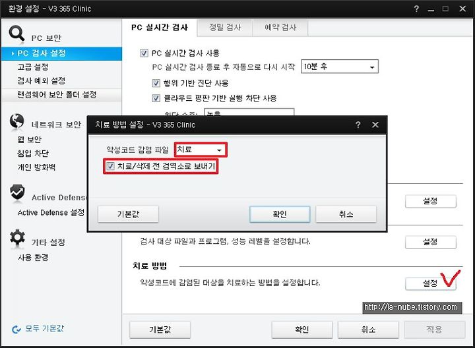The height and width of the screenshot is (348, 475).
Task: Click the PC 보안 magnifier icon
Action: [16, 34]
